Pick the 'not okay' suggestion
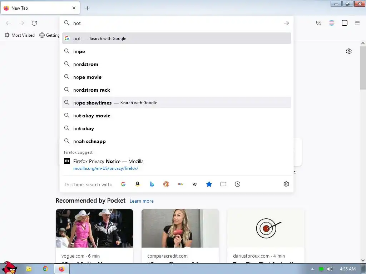366x274 pixels. [x=177, y=128]
